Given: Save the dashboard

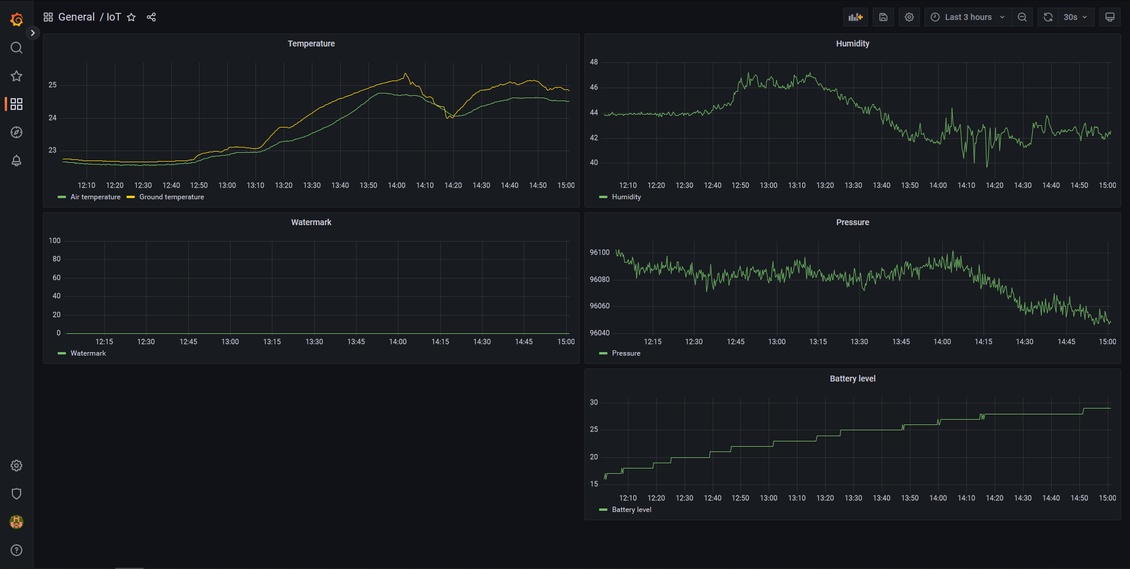Looking at the screenshot, I should point(883,17).
